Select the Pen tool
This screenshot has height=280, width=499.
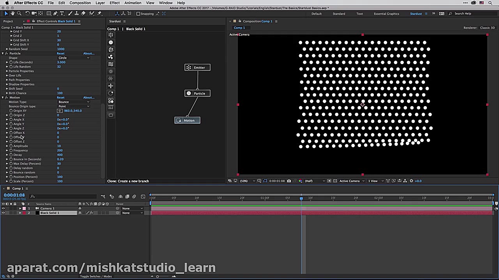tap(55, 13)
